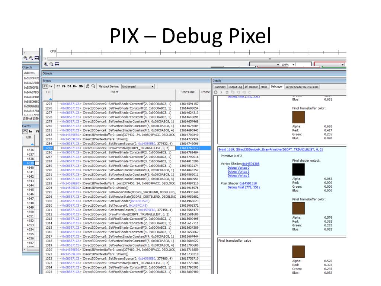Image resolution: width=381 pixels, height=286 pixels.
Task: Switch to the Summary tab
Action: 220,87
